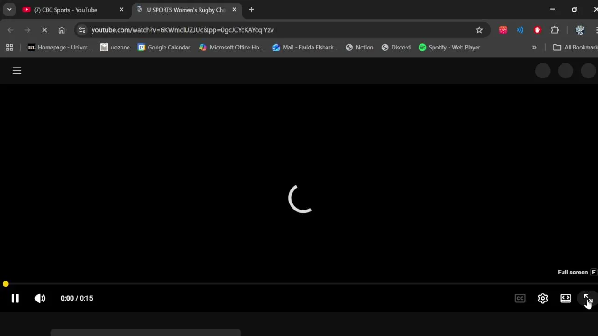Open the Discord bookmark
Screen dimensions: 598x336
click(396, 47)
